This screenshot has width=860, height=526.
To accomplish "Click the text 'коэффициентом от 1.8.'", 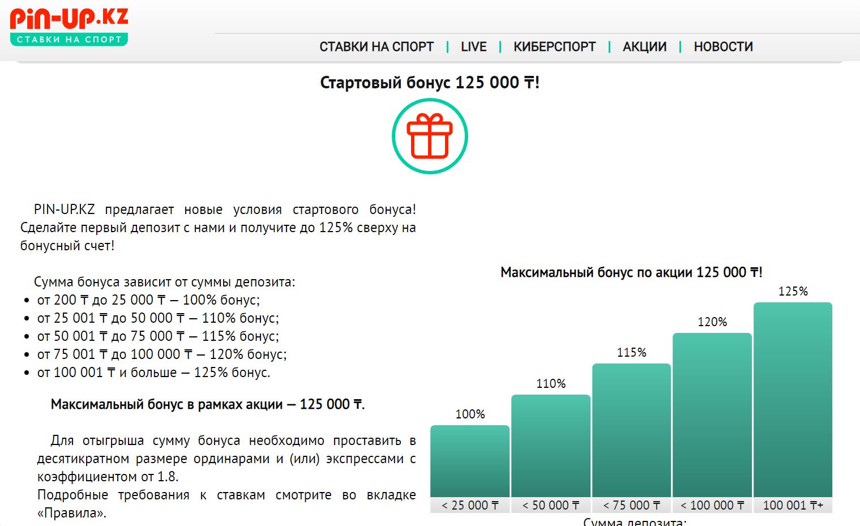I will click(x=108, y=477).
